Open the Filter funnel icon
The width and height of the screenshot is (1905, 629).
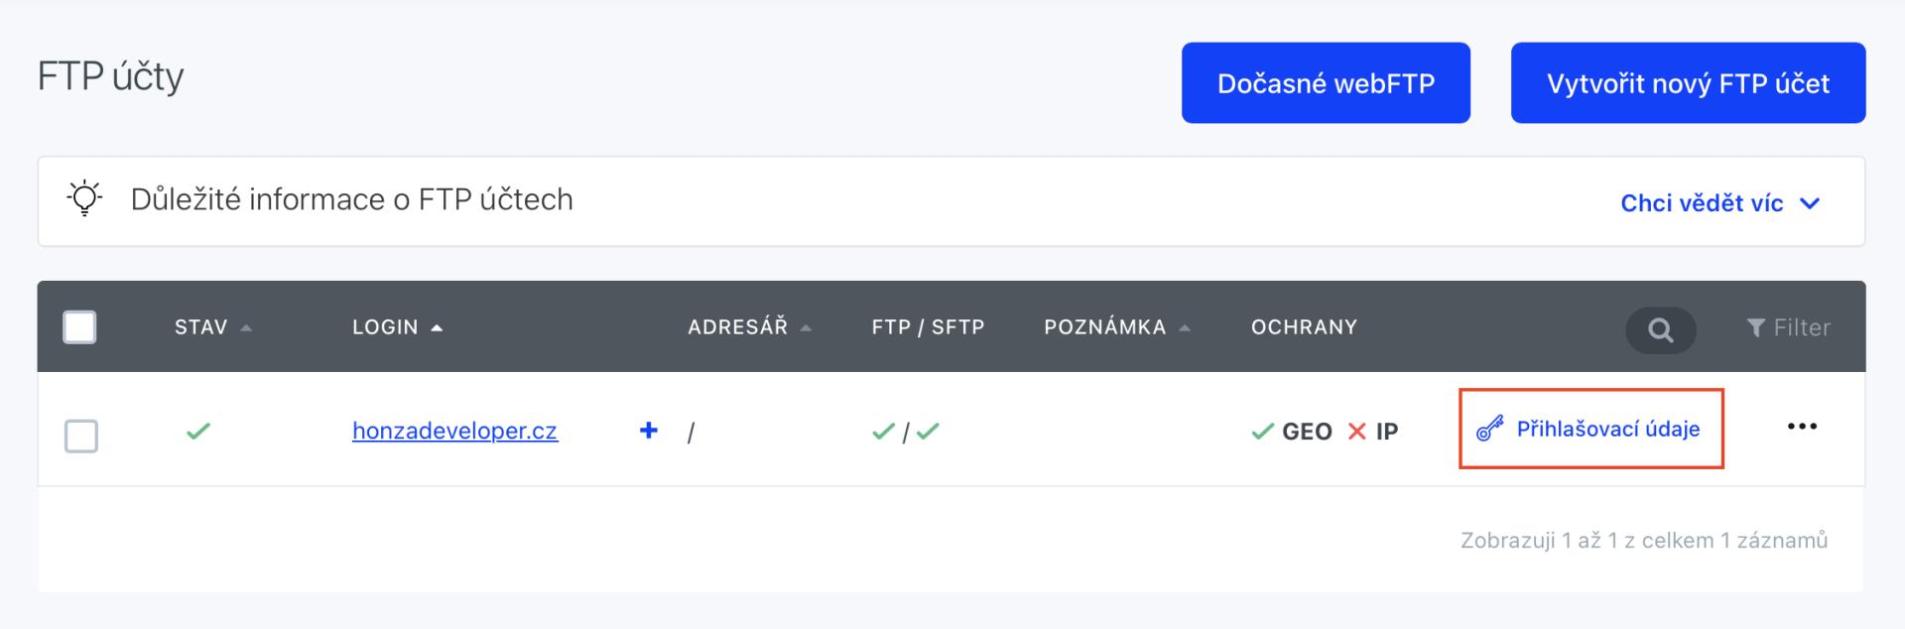click(x=1755, y=328)
